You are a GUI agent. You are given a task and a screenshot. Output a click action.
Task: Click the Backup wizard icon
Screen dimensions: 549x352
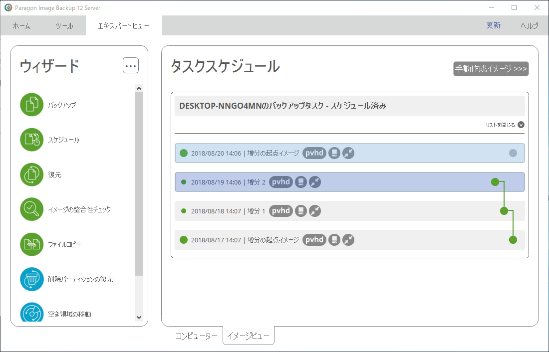pyautogui.click(x=32, y=105)
